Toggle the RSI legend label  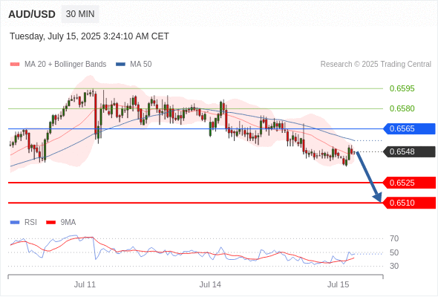(x=30, y=223)
